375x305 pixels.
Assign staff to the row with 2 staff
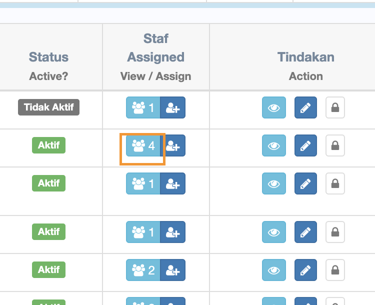172,270
